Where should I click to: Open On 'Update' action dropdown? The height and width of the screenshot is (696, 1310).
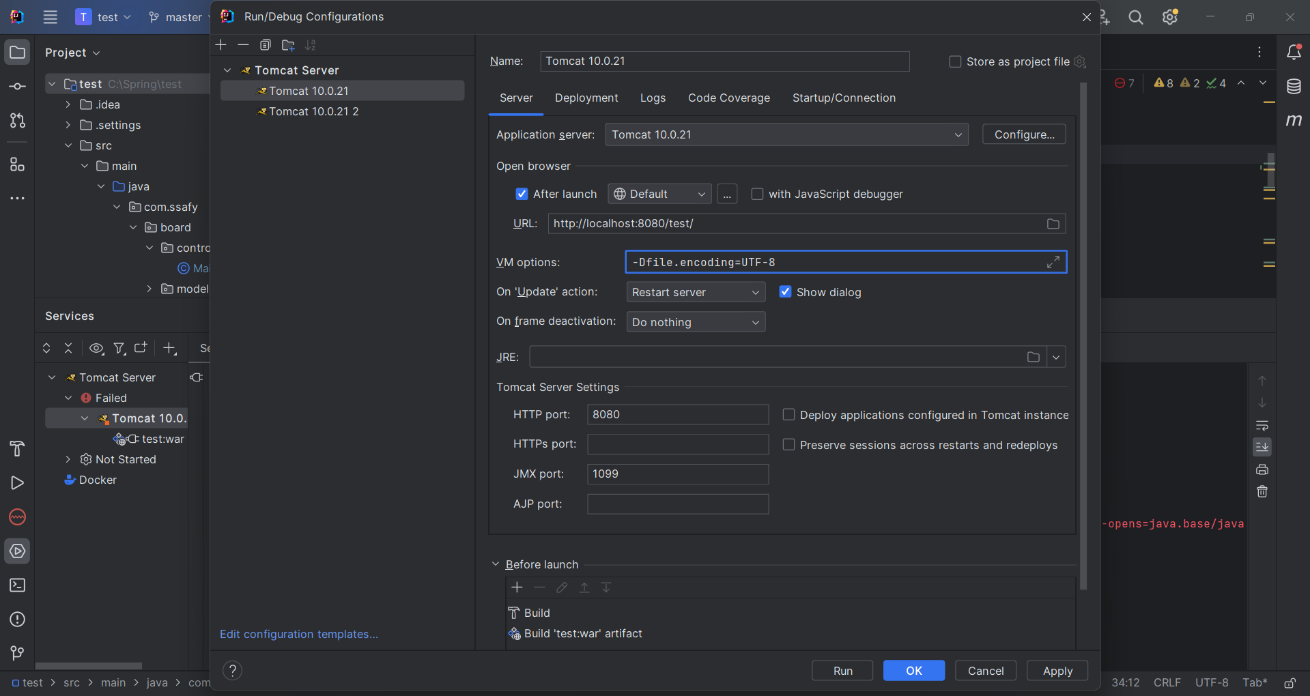tap(696, 292)
